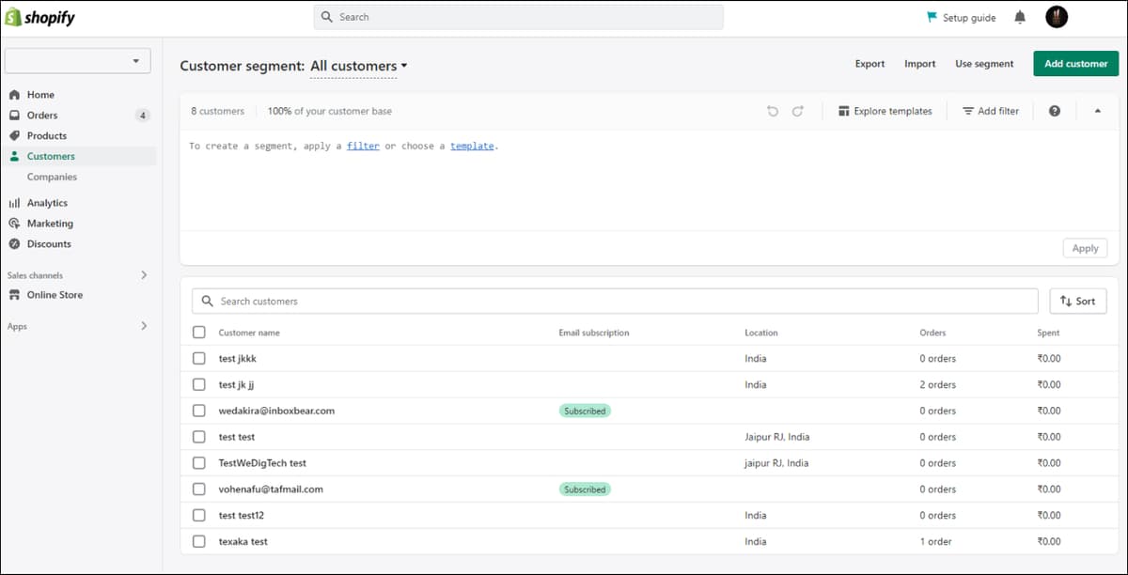
Task: Focus the top Search field
Action: tap(519, 17)
